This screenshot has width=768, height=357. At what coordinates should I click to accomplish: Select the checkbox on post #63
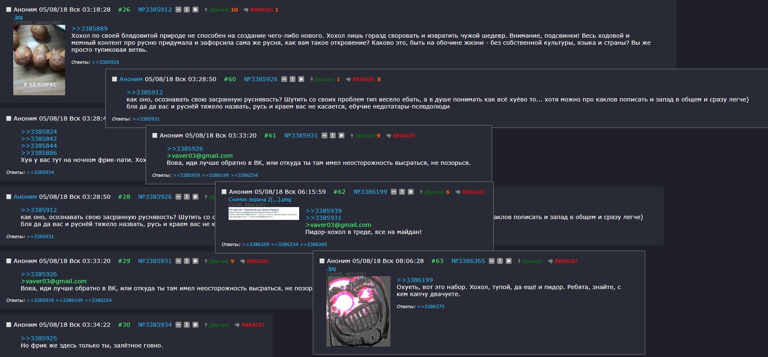(322, 261)
